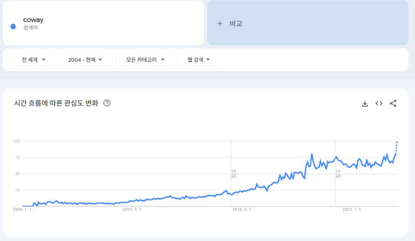Image resolution: width=415 pixels, height=241 pixels.
Task: Click the 참고 note marker near 2023
Action: [338, 173]
